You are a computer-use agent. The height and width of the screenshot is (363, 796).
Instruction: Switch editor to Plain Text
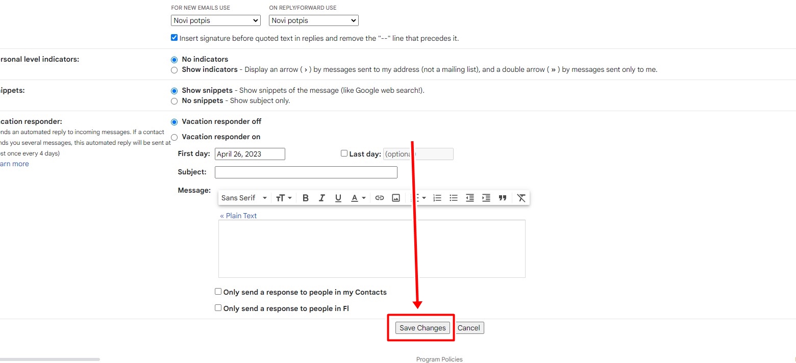[238, 216]
